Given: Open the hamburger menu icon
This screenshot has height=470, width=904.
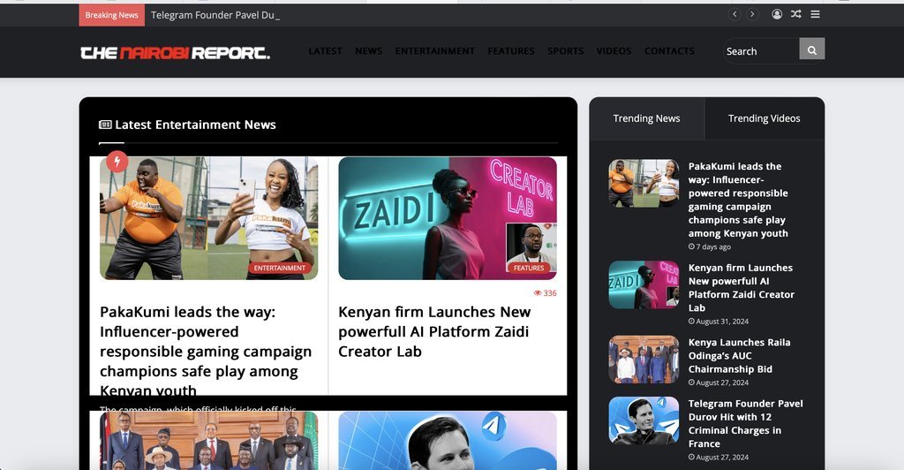Looking at the screenshot, I should pos(815,14).
